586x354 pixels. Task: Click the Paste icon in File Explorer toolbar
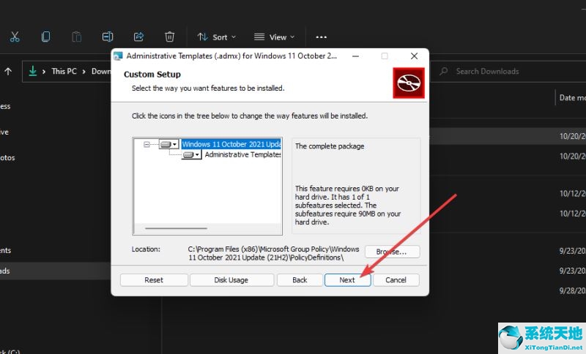[x=77, y=37]
